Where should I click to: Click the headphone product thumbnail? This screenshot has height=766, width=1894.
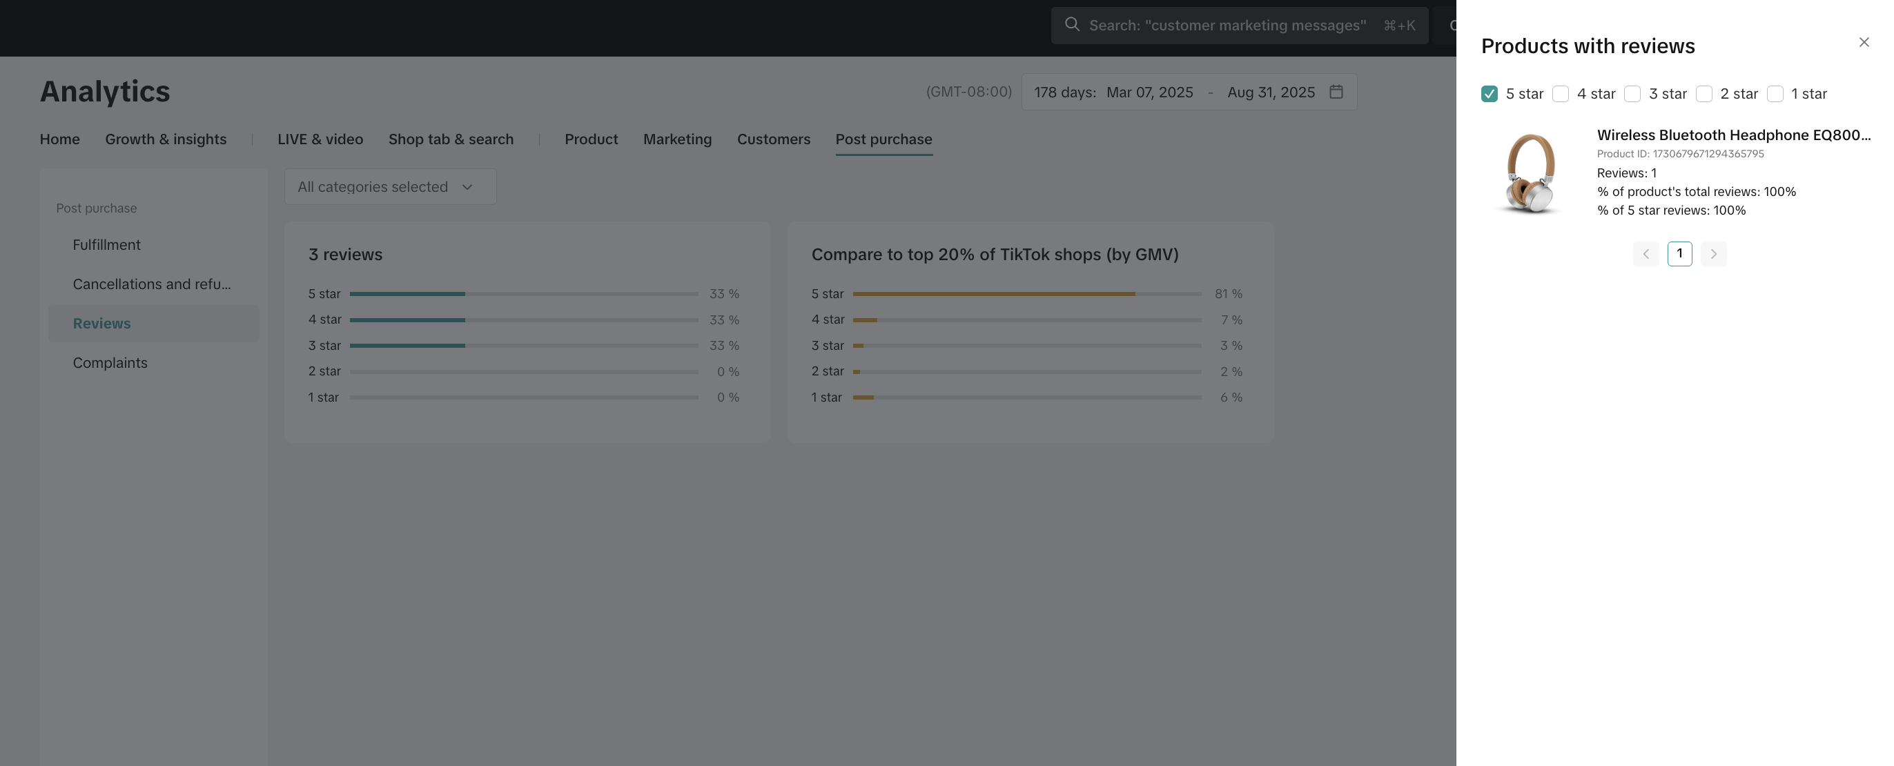(x=1530, y=173)
